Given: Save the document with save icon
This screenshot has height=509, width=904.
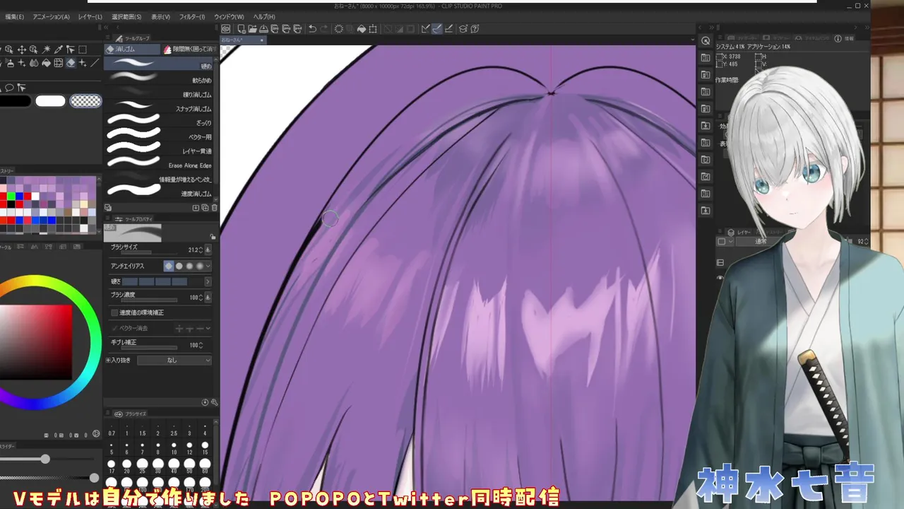Looking at the screenshot, I should pyautogui.click(x=263, y=29).
